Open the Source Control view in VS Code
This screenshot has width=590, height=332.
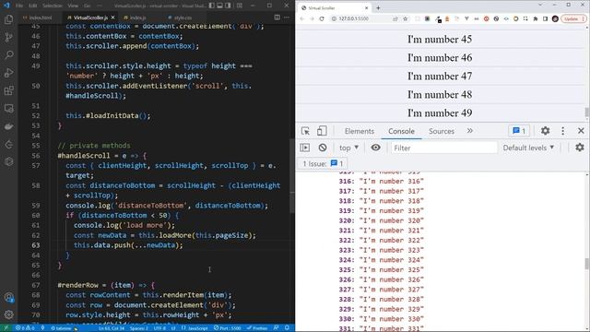[8, 37]
